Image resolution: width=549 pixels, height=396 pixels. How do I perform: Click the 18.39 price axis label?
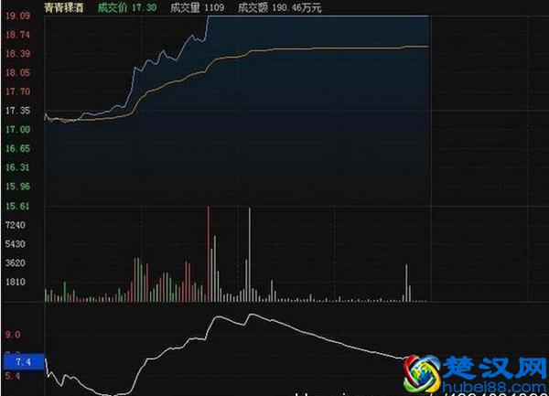click(x=17, y=54)
